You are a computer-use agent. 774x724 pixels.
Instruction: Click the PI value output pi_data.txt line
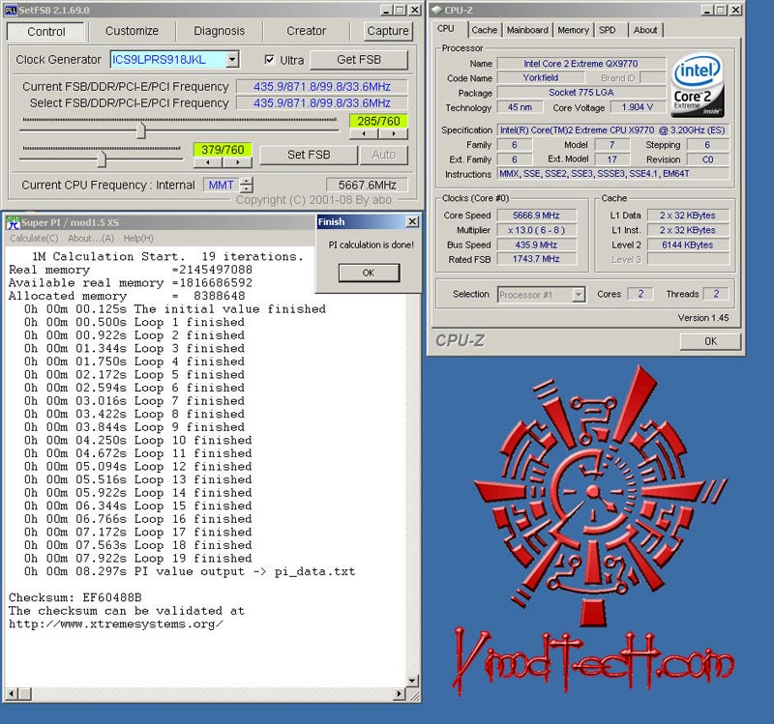190,571
